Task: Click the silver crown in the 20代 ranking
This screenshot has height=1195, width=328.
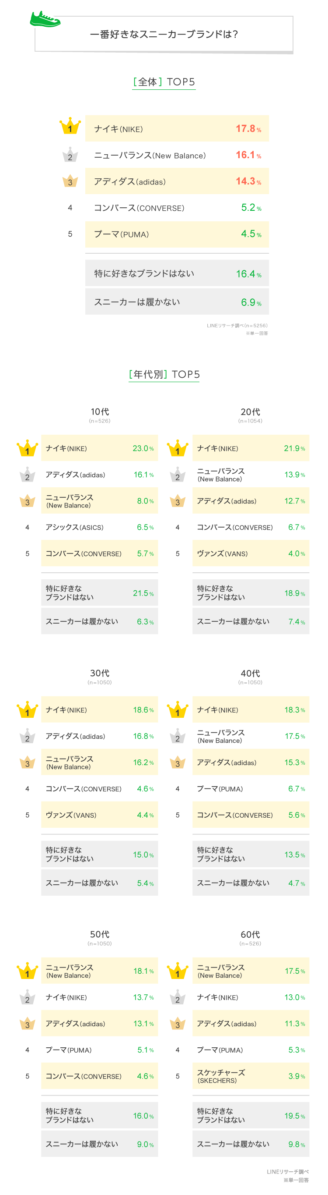Action: coord(178,475)
